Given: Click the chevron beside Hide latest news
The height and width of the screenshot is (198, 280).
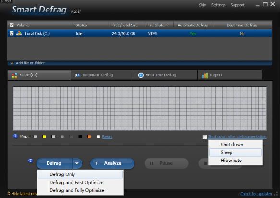Looking at the screenshot, I should click(9, 193).
